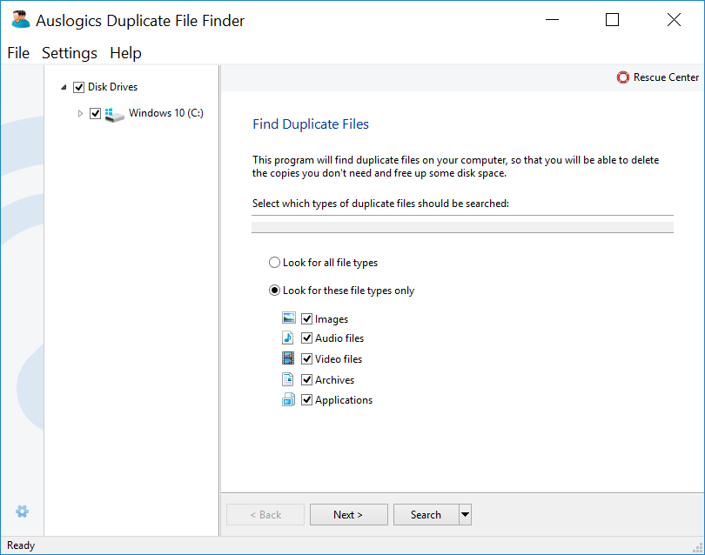Screen dimensions: 705x555
Task: Click the Search button
Action: coord(426,515)
